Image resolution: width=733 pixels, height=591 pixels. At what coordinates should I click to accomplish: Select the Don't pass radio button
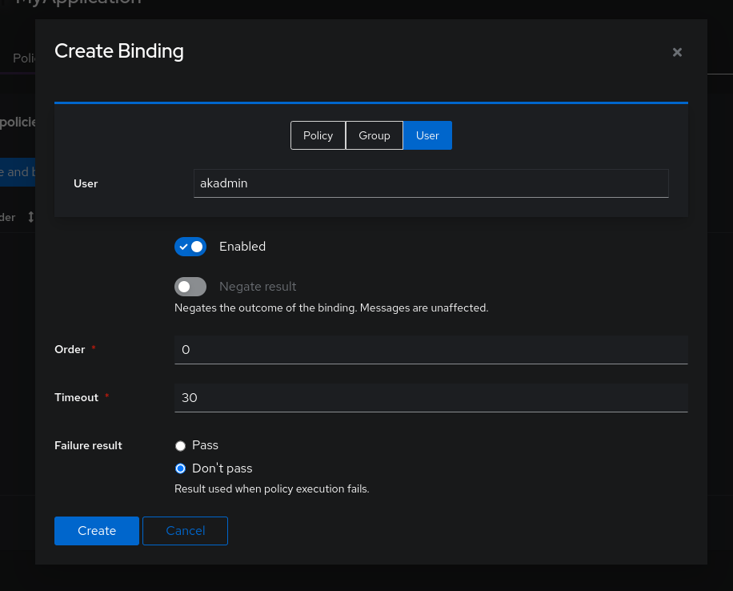181,468
